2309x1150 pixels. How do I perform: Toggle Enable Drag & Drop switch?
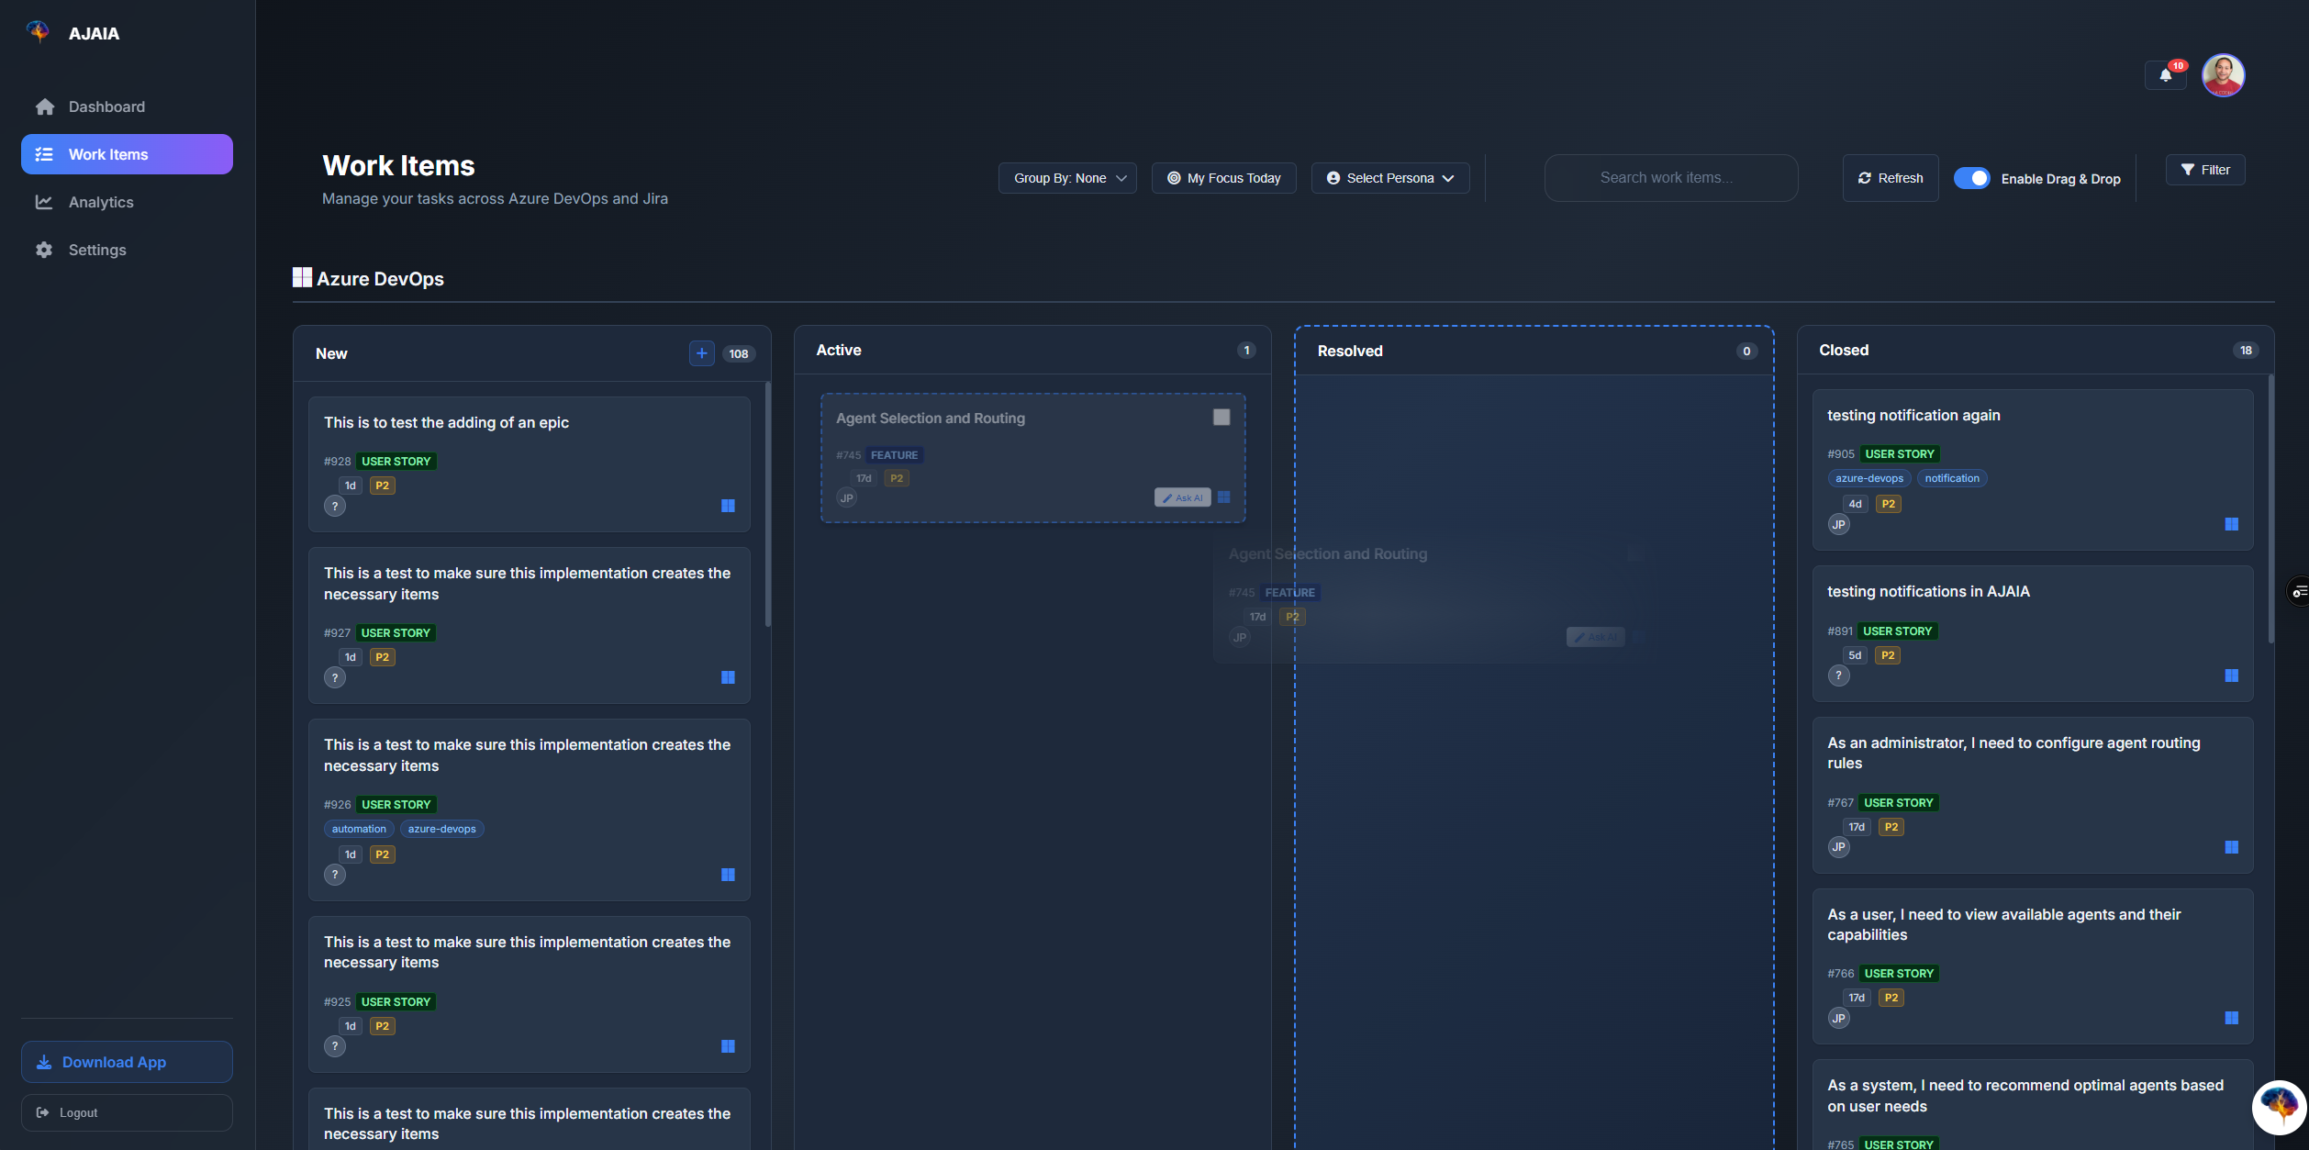[x=1971, y=178]
